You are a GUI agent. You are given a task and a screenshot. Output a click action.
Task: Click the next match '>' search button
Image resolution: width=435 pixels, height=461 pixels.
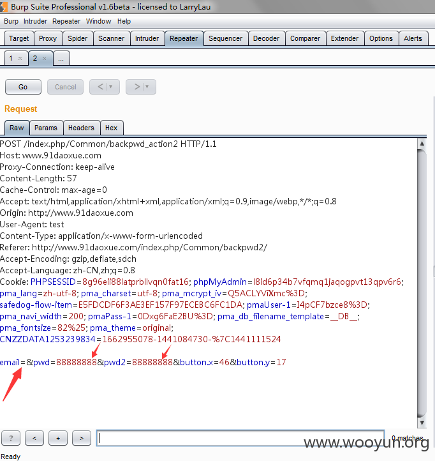point(82,439)
